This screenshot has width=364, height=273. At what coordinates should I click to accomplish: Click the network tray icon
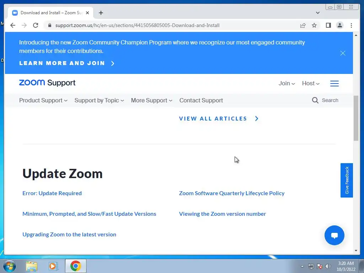click(x=311, y=266)
